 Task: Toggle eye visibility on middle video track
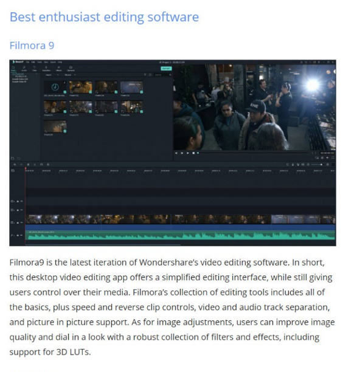click(21, 210)
